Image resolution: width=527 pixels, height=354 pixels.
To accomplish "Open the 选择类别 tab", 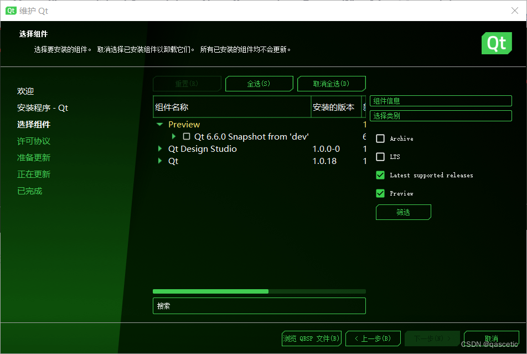I will (441, 116).
